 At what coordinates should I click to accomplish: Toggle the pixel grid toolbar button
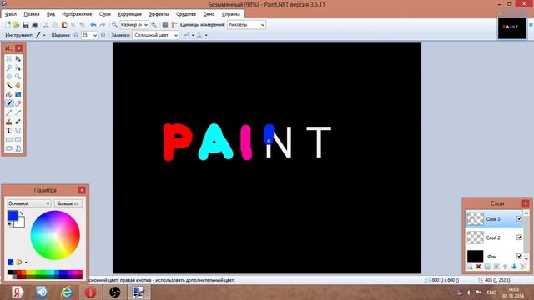click(x=165, y=24)
